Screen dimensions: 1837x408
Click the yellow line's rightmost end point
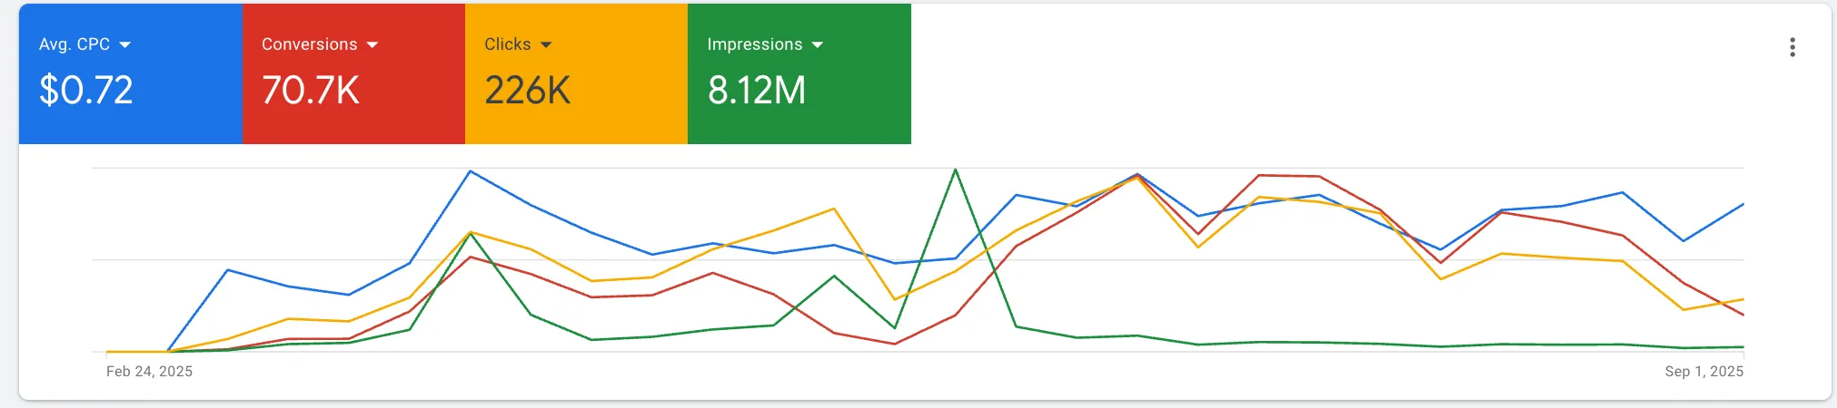(x=1743, y=299)
